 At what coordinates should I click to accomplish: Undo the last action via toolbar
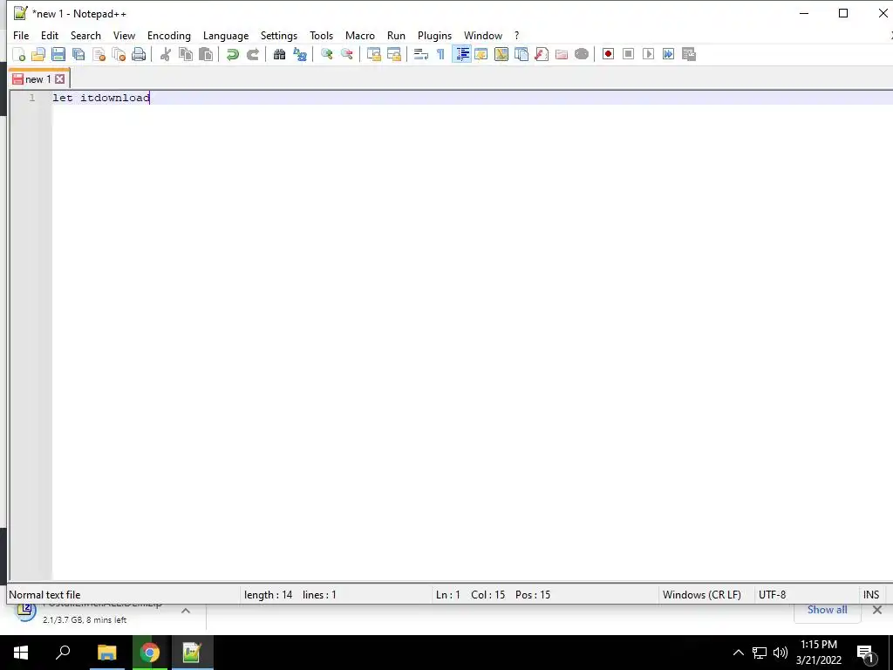232,54
